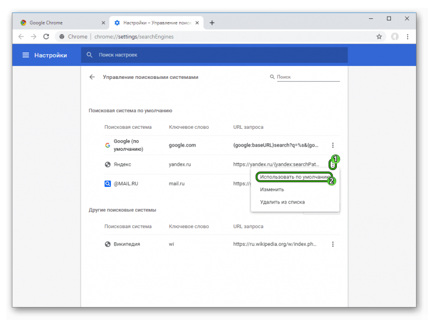Bookmark this page with the star
The width and height of the screenshot is (429, 320).
coord(379,37)
